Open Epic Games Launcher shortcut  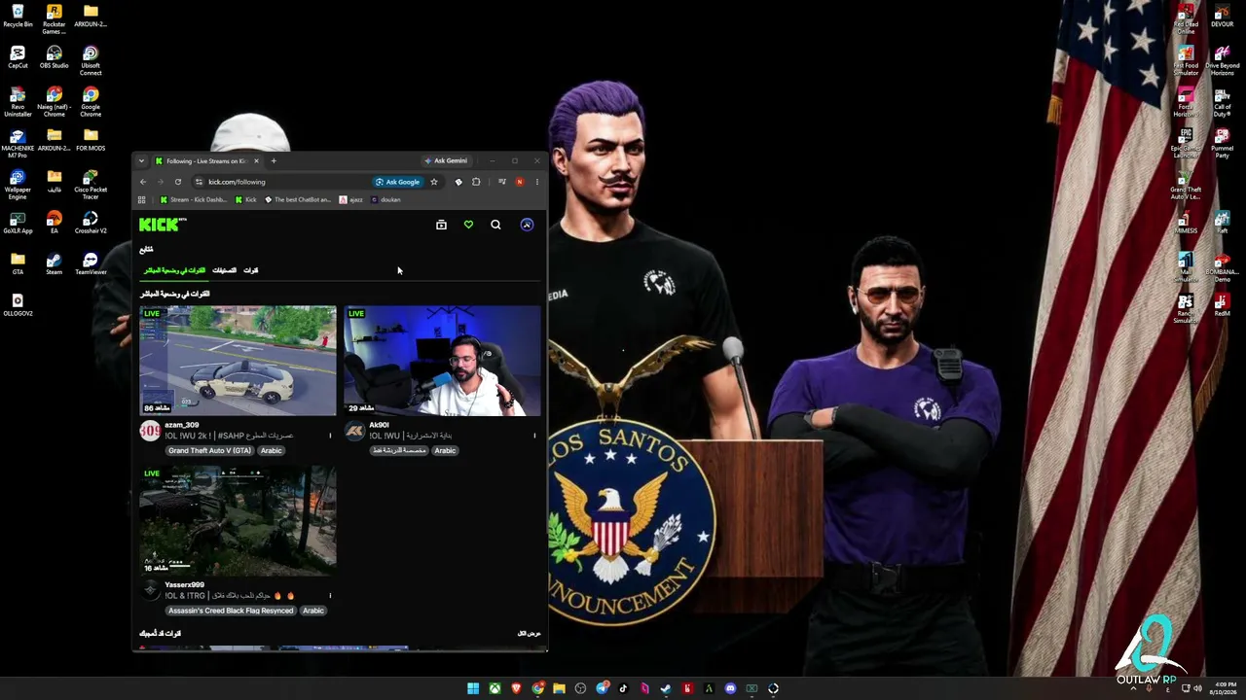tap(1186, 143)
